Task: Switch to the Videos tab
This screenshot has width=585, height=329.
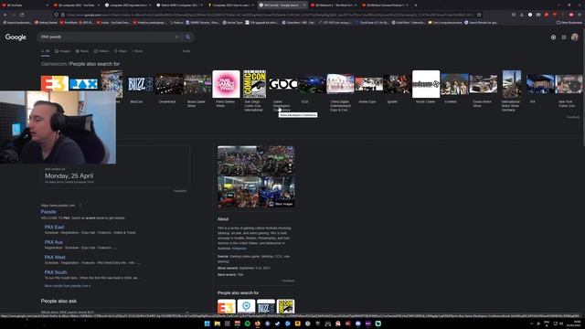Action: click(x=101, y=51)
